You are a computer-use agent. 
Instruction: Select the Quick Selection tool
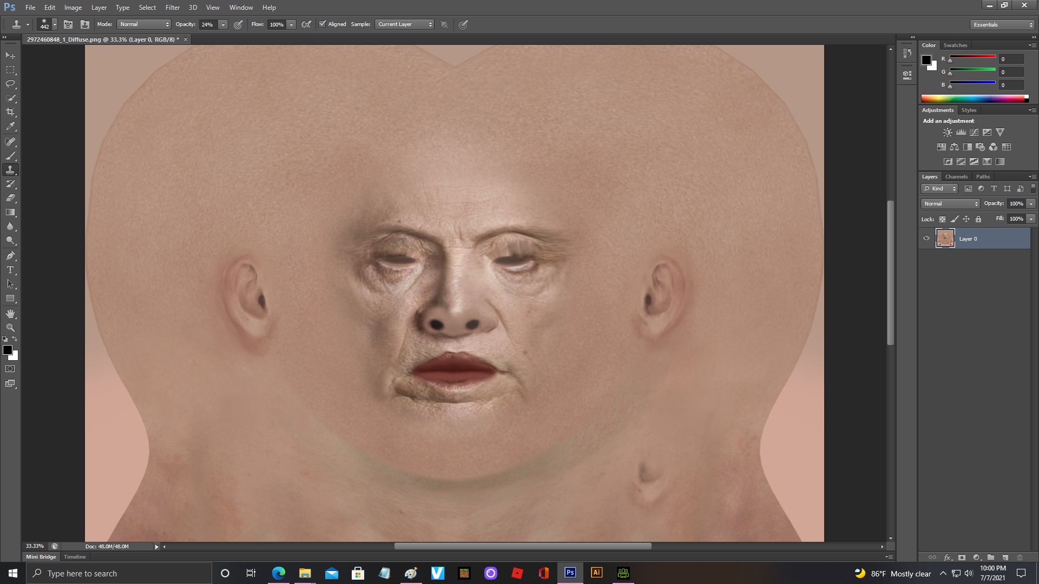point(10,98)
